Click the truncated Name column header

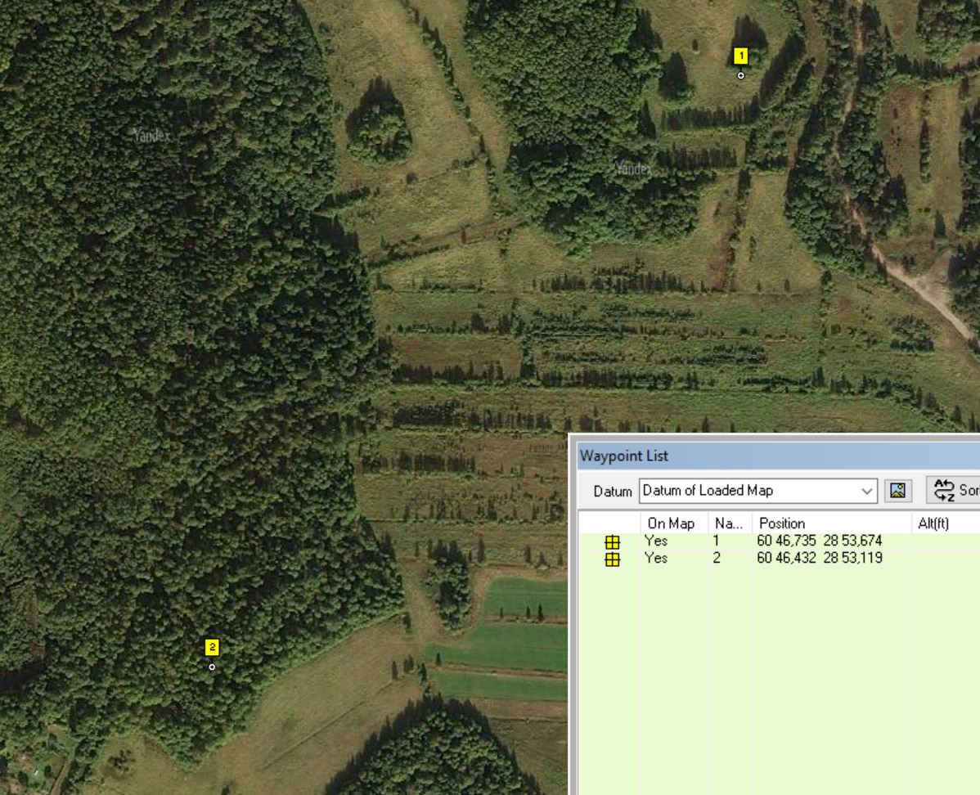pyautogui.click(x=729, y=523)
